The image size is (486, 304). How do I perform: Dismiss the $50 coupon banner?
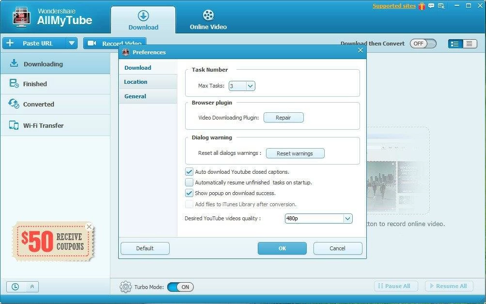tap(89, 227)
